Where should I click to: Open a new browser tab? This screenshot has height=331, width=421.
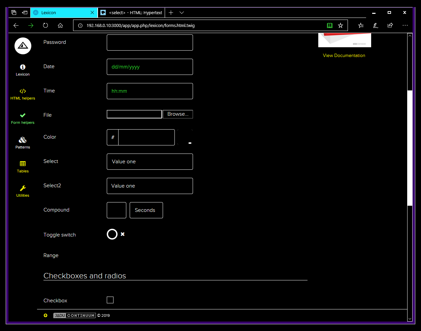171,12
